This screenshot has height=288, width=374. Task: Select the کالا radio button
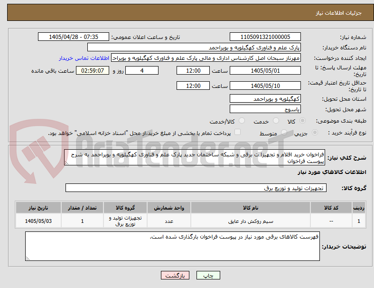pos(302,121)
